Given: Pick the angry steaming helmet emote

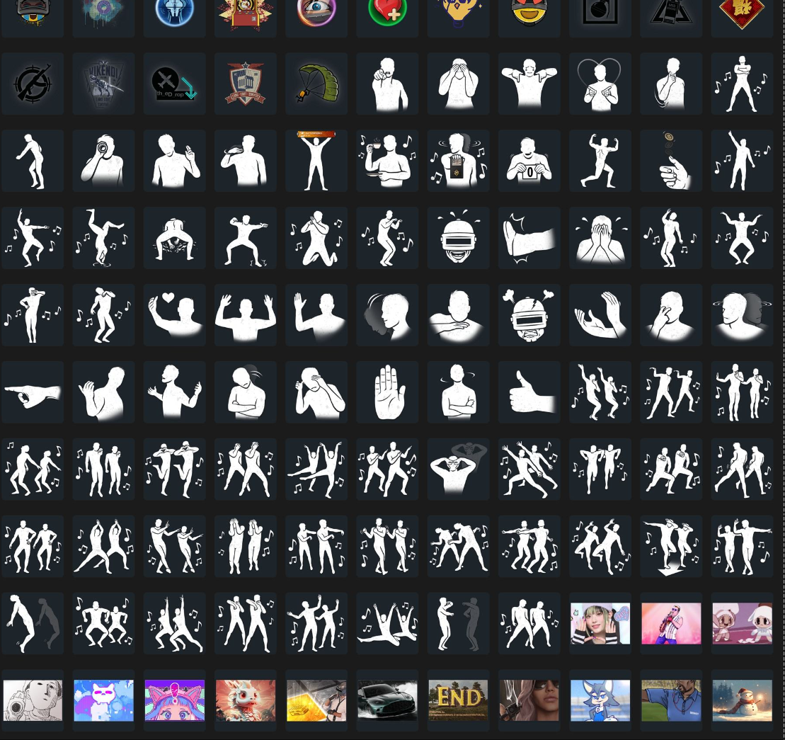Looking at the screenshot, I should tap(529, 315).
